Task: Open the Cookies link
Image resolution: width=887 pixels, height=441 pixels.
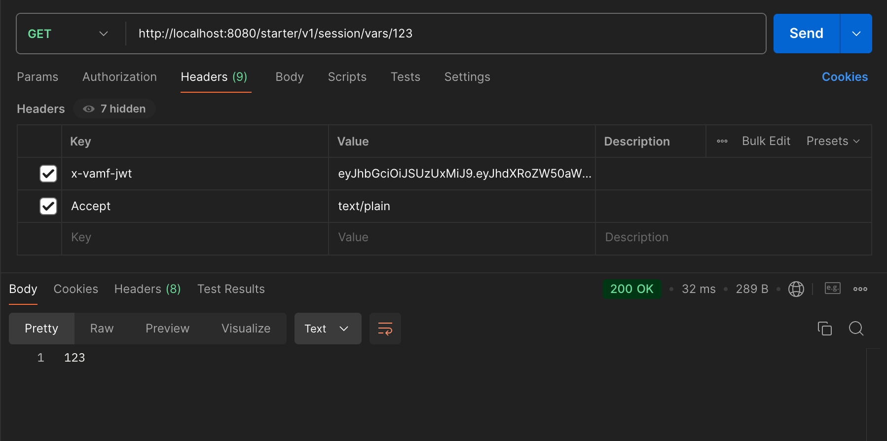Action: pos(844,77)
